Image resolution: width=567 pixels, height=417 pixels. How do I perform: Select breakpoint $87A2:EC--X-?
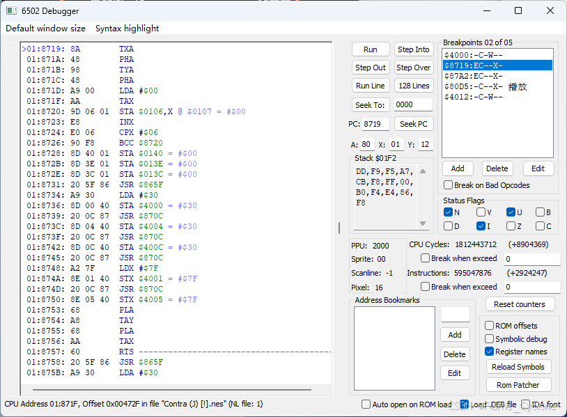(497, 76)
